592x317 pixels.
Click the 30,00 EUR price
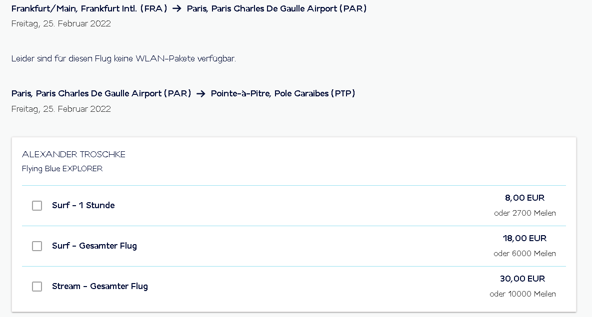(x=522, y=279)
